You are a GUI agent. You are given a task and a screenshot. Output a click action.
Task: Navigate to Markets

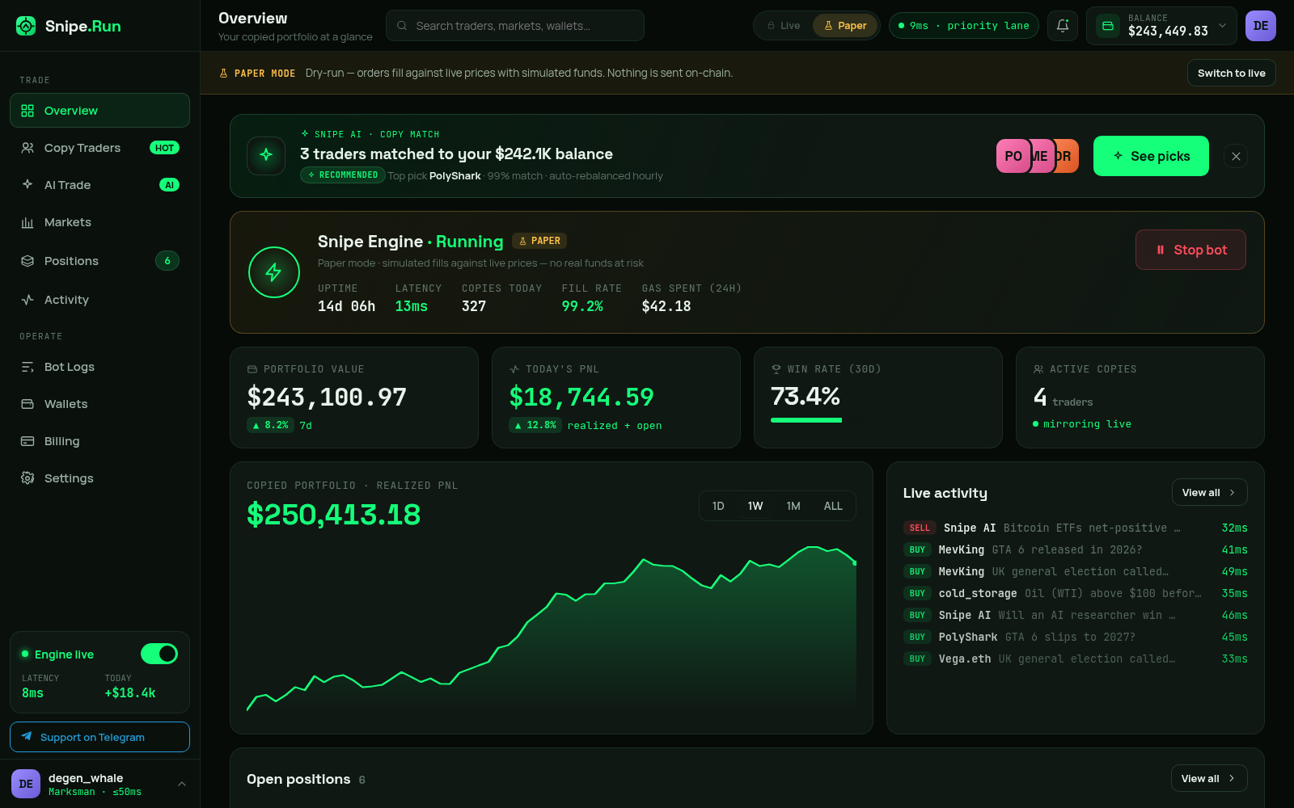100,222
